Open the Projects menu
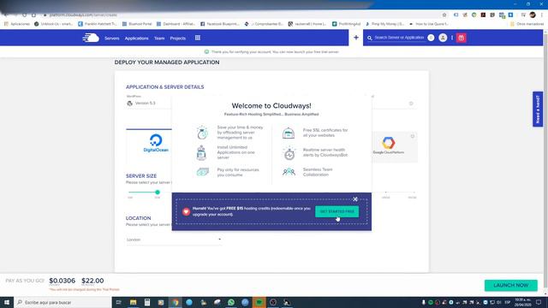548x308 pixels. (178, 38)
